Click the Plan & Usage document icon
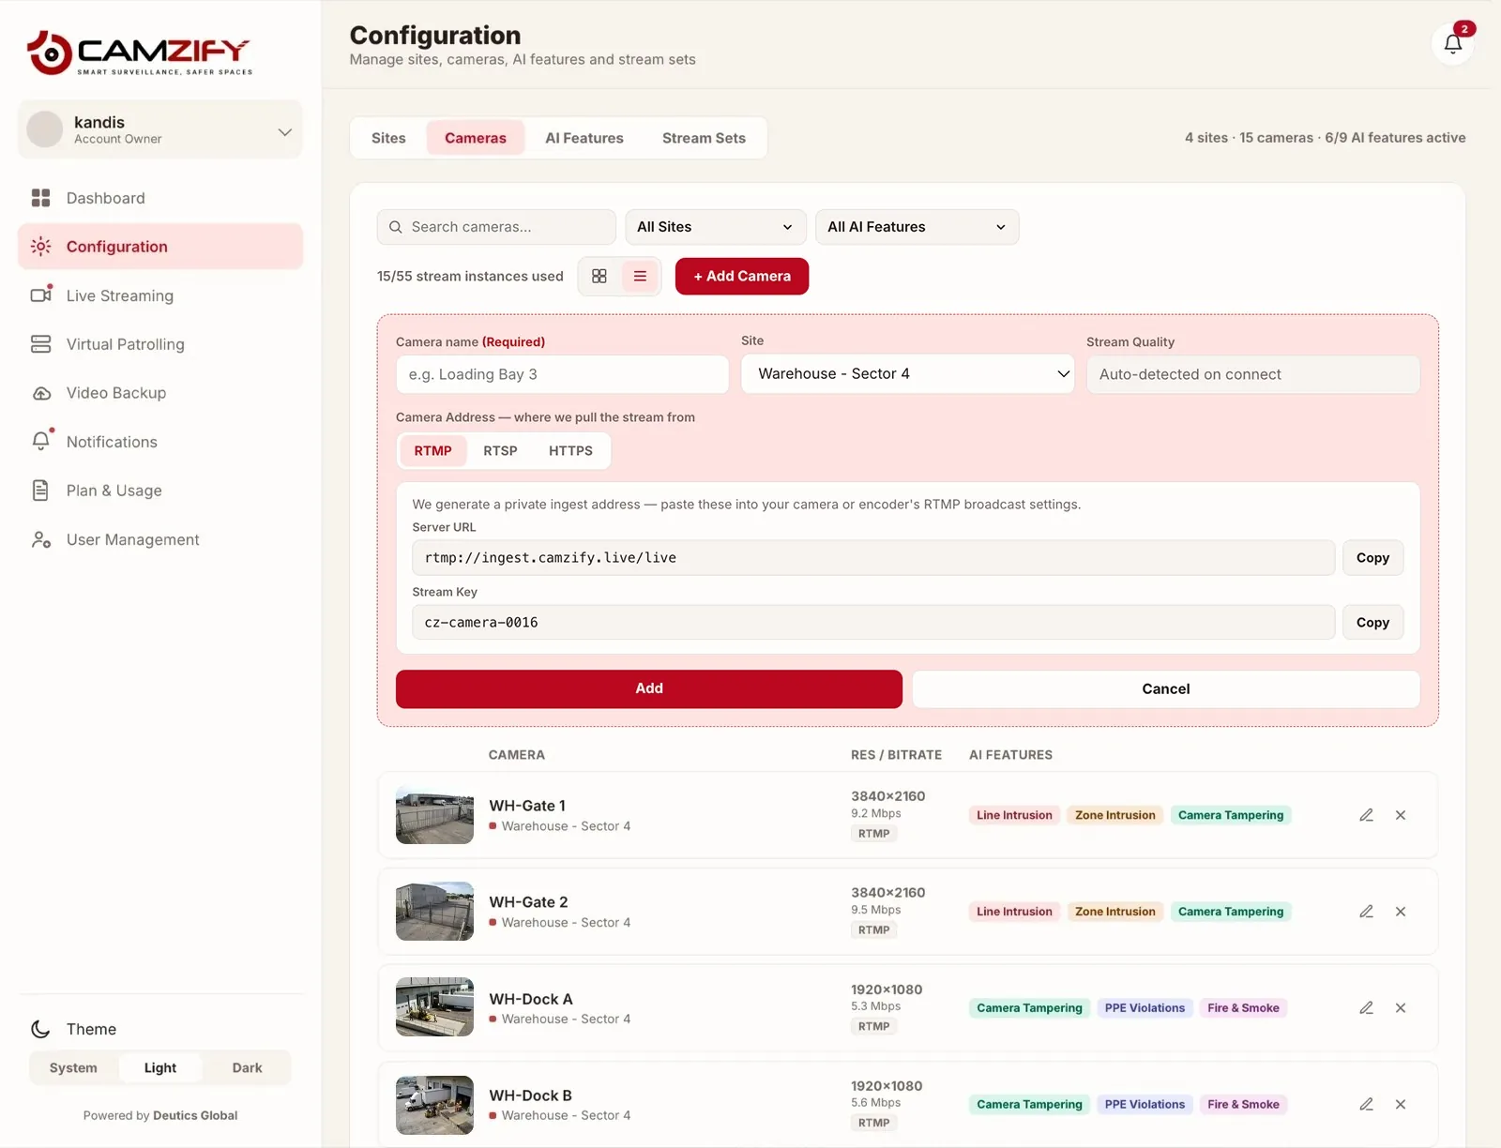 (40, 491)
